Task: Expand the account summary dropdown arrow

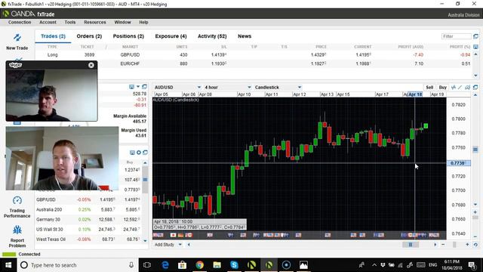Action: (138, 87)
